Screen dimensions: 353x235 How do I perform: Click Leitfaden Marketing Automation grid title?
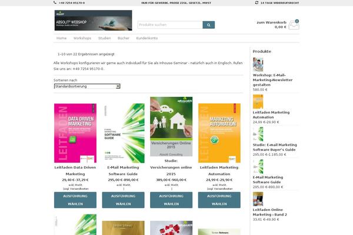click(219, 171)
